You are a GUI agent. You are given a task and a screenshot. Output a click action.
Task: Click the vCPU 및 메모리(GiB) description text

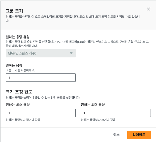77,44
